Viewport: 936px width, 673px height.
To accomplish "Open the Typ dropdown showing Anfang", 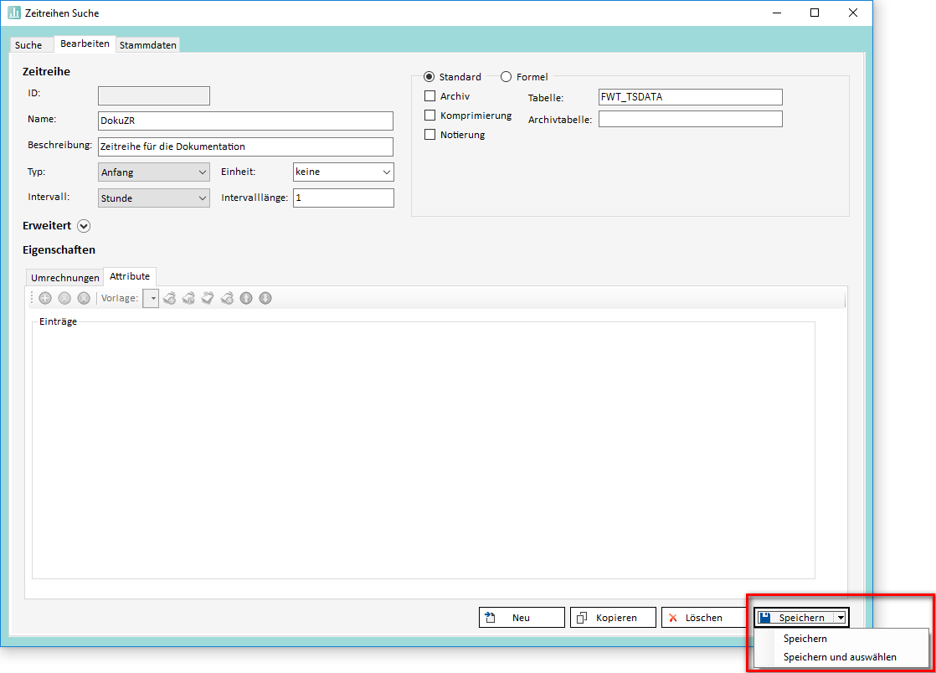I will 154,172.
